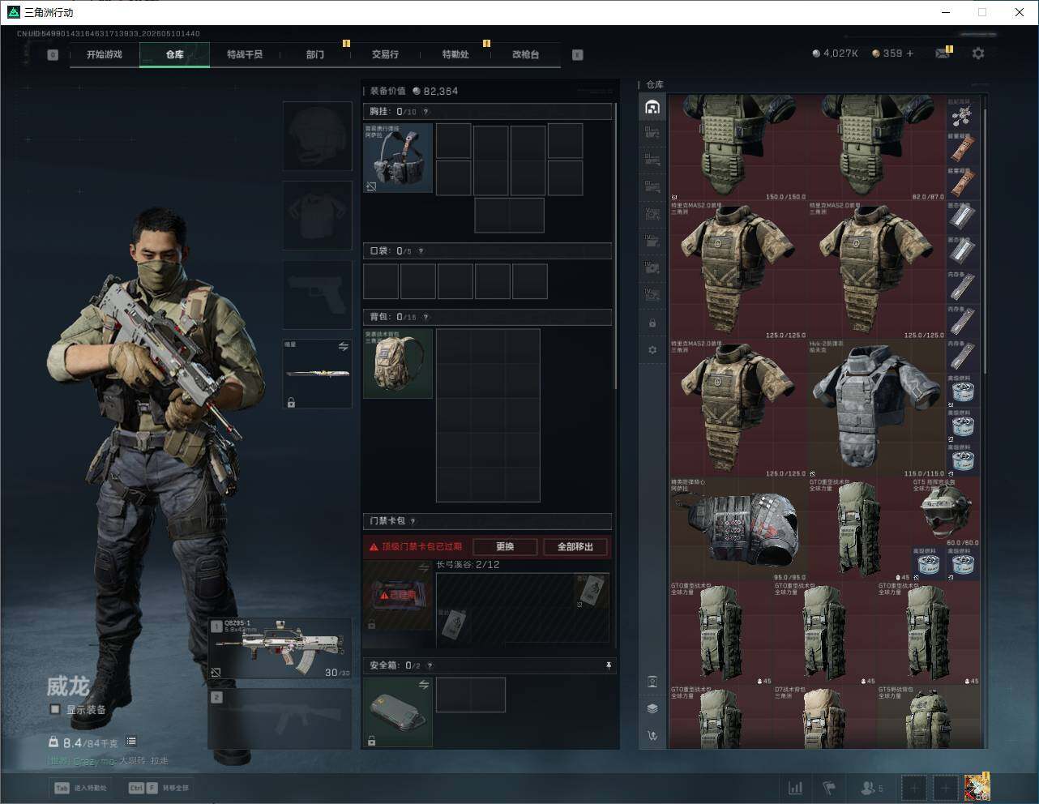The image size is (1039, 804).
Task: Click the help icon next to 安全箱
Action: 430,665
